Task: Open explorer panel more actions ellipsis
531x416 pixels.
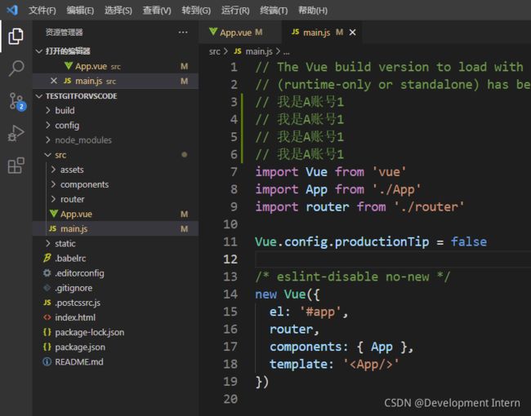Action: pos(183,33)
